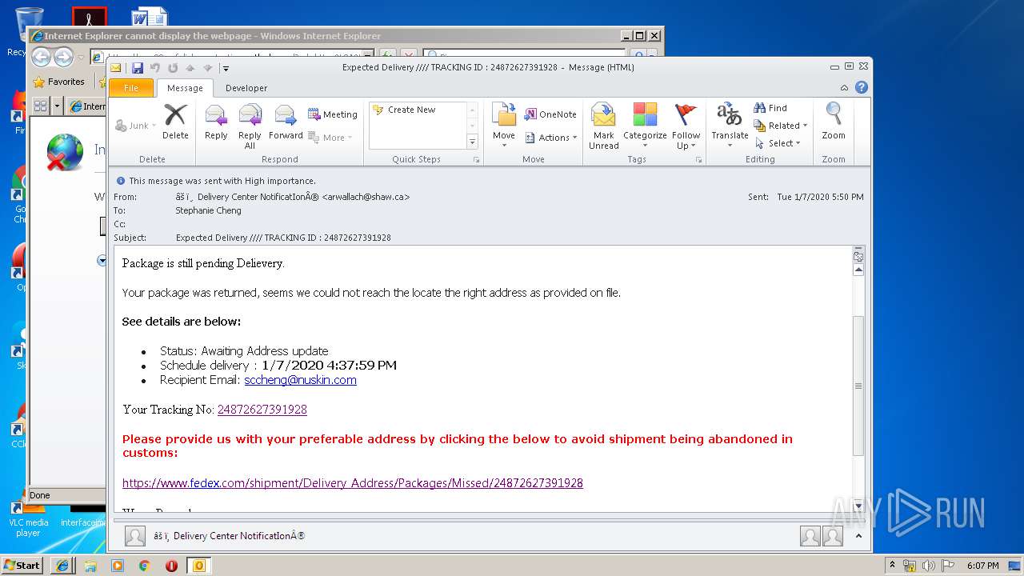
Task: Customize Quick Access Toolbar dropdown arrow
Action: click(226, 69)
